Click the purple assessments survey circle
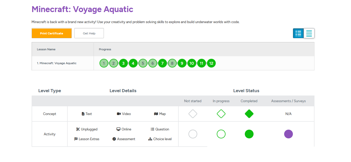This screenshot has height=162, width=351. [x=289, y=134]
